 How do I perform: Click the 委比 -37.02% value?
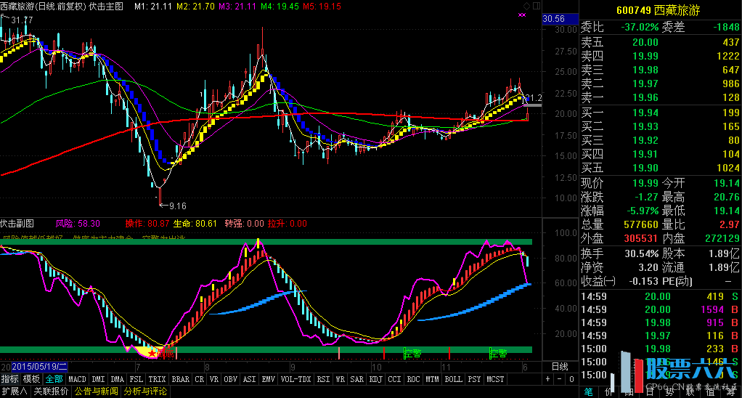[640, 27]
